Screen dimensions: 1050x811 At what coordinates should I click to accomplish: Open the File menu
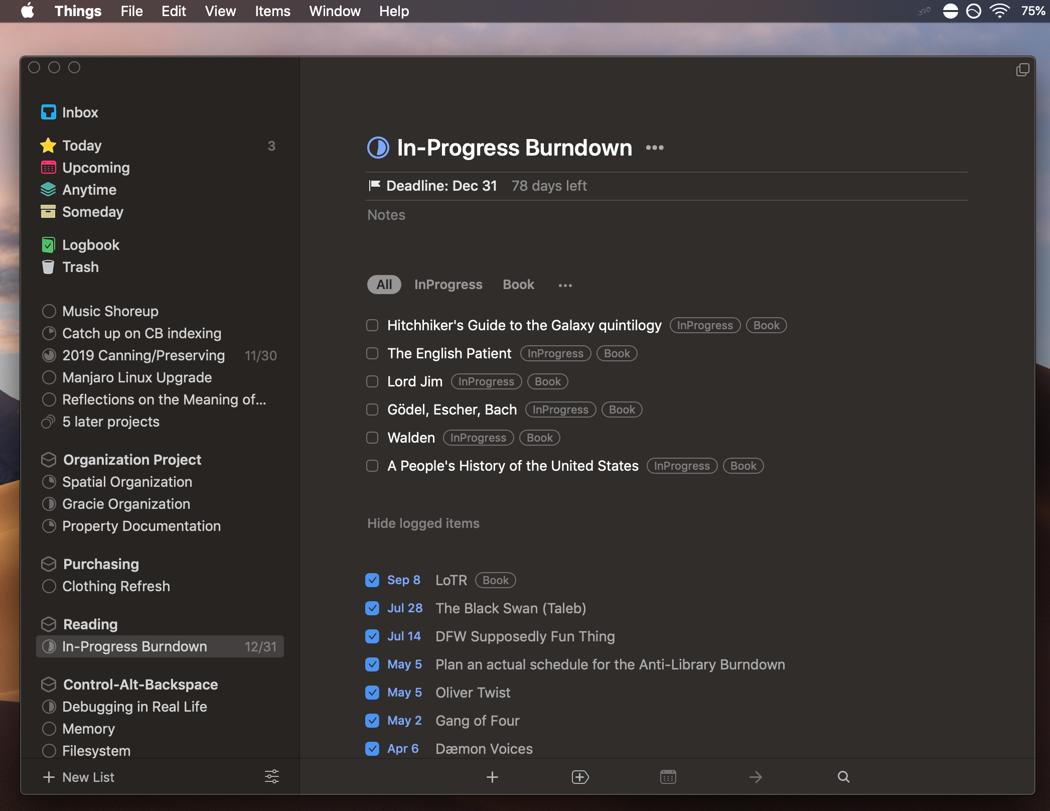point(131,11)
